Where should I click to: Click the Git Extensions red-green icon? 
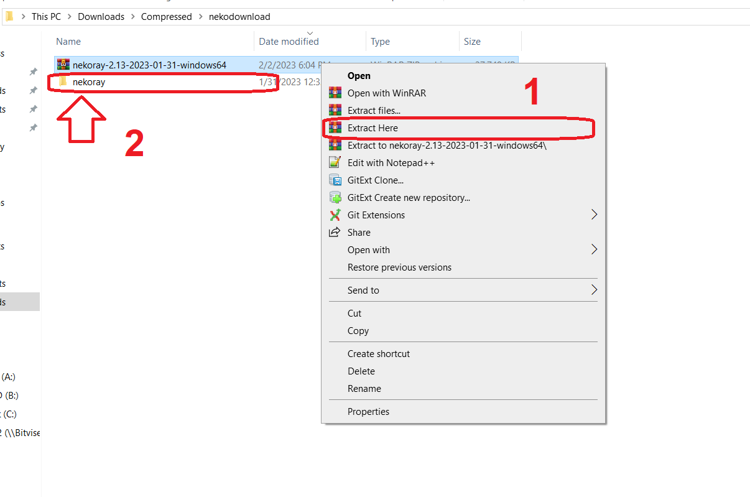click(x=335, y=215)
